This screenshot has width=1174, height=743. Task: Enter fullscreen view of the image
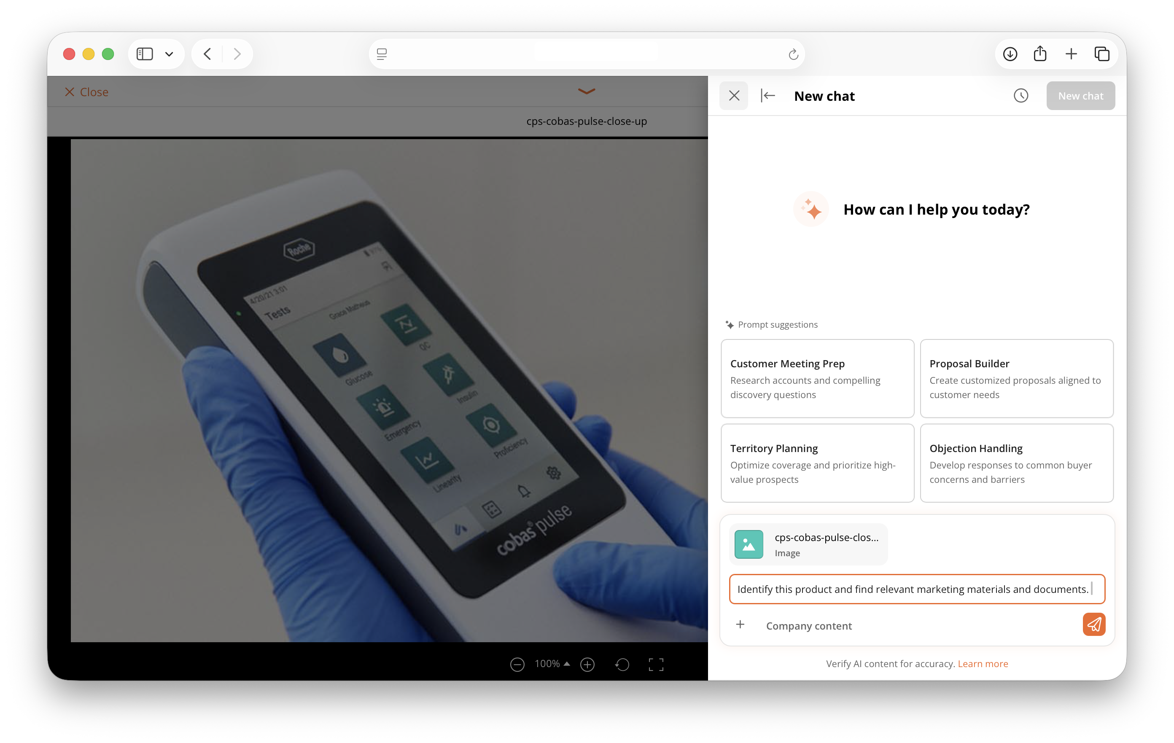[656, 665]
